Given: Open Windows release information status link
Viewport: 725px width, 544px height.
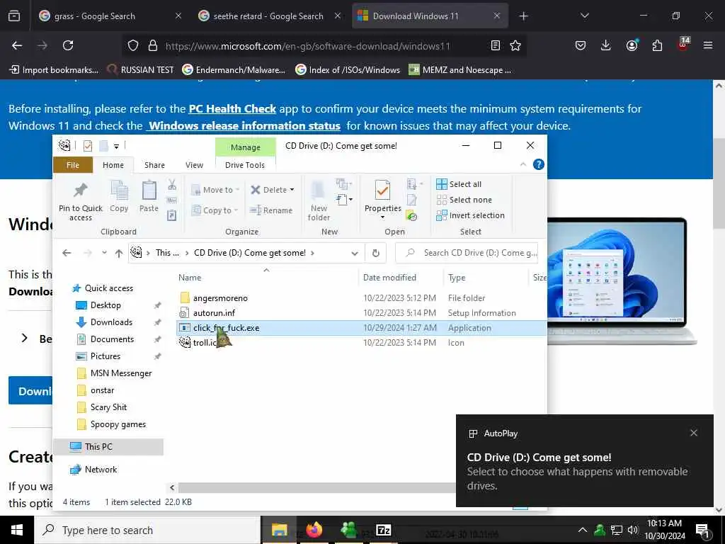Looking at the screenshot, I should (244, 126).
